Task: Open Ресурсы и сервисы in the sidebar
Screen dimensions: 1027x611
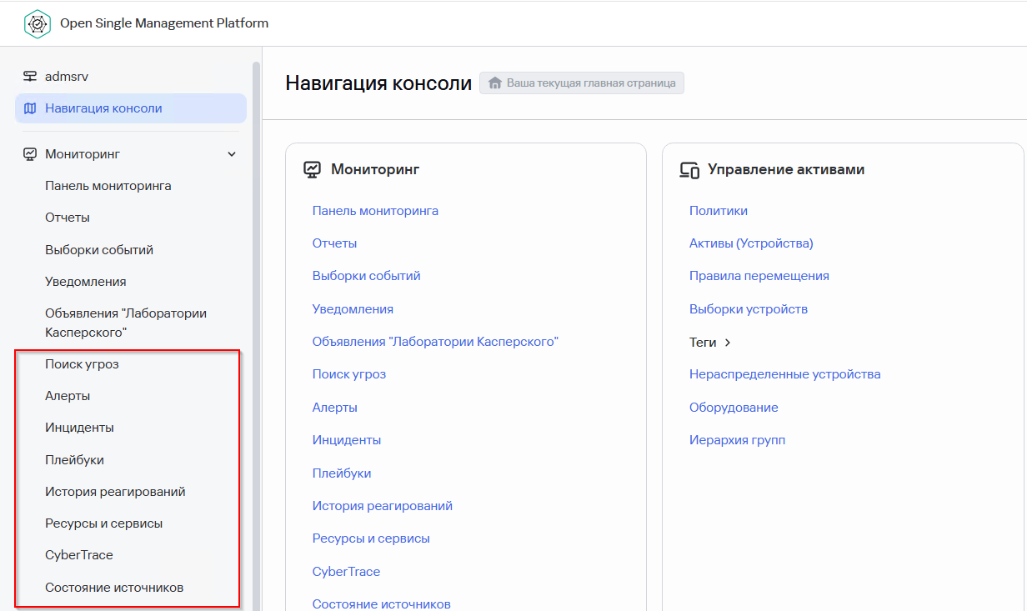Action: [x=104, y=523]
